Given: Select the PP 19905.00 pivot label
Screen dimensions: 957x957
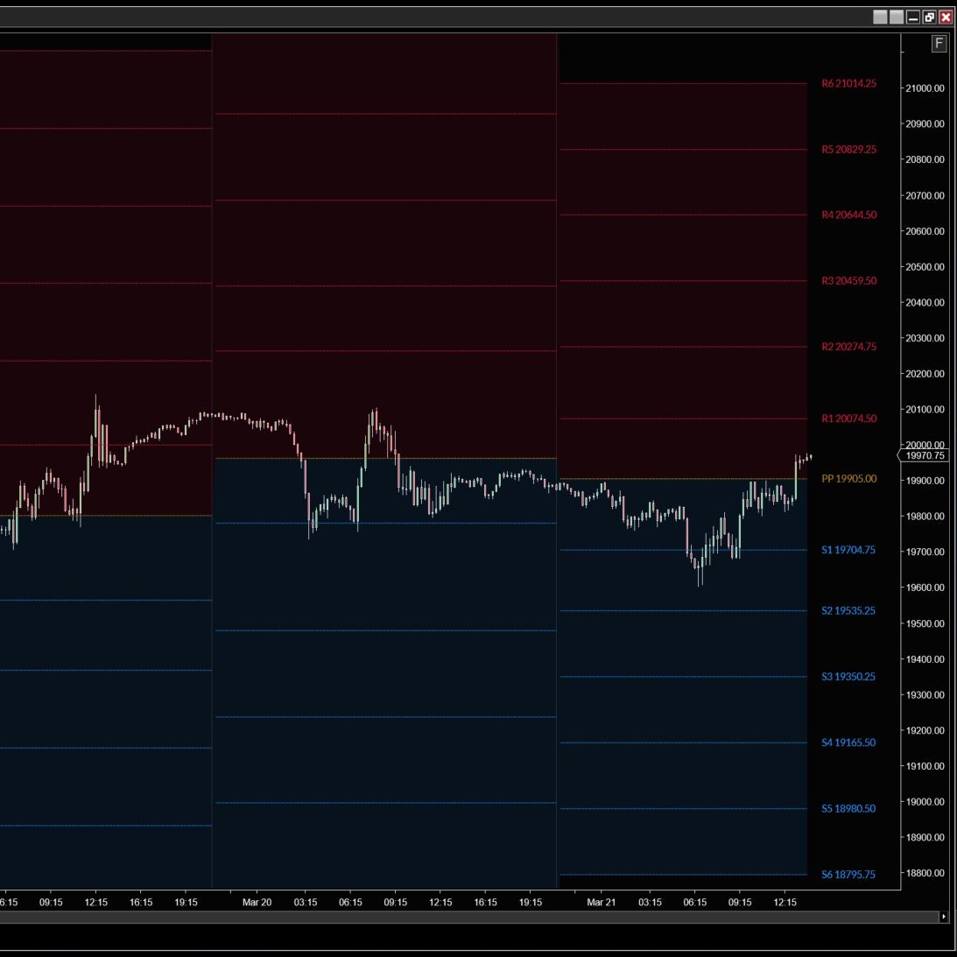Looking at the screenshot, I should coord(848,479).
